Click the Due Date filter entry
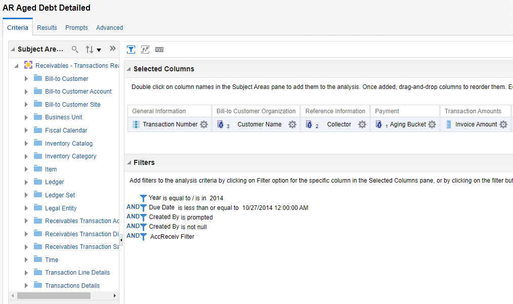513x304 pixels. click(162, 207)
